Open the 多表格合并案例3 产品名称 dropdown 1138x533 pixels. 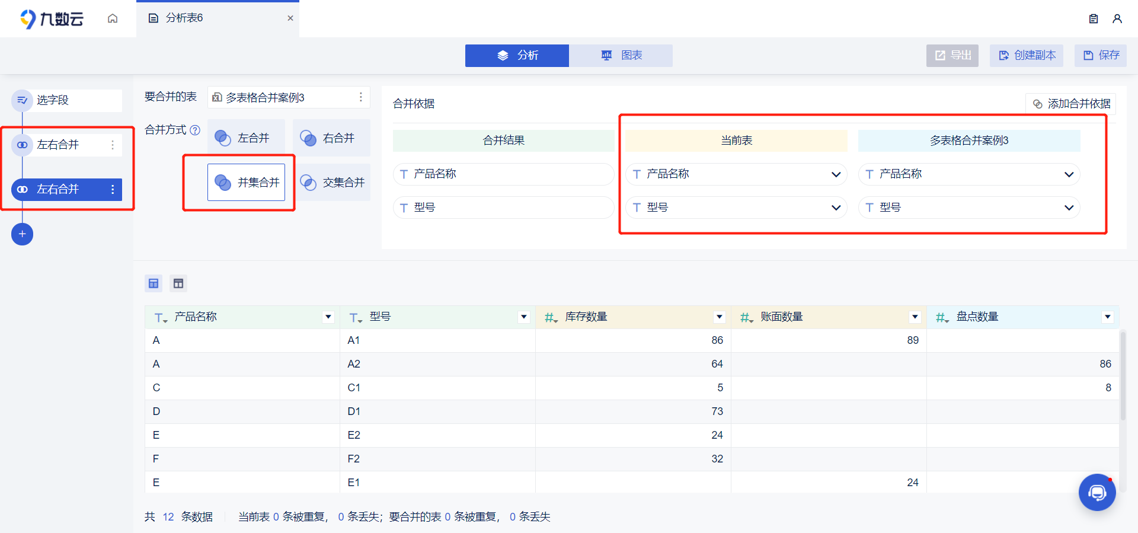(x=969, y=174)
